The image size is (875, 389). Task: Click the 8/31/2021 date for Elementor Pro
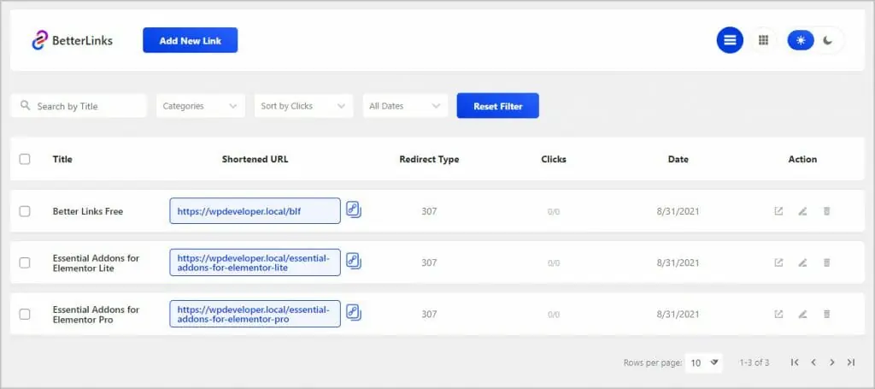(678, 315)
